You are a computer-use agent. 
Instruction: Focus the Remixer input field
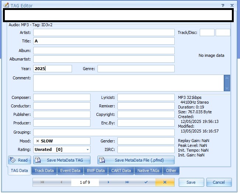pos(146,106)
